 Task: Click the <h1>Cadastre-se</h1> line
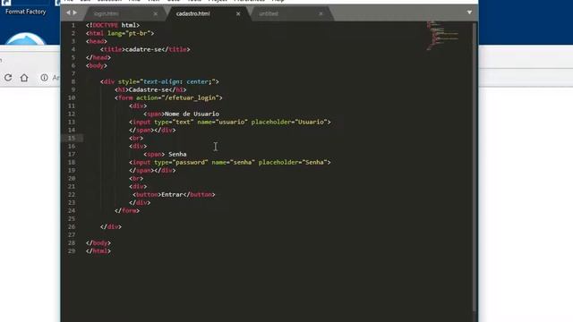tap(150, 89)
